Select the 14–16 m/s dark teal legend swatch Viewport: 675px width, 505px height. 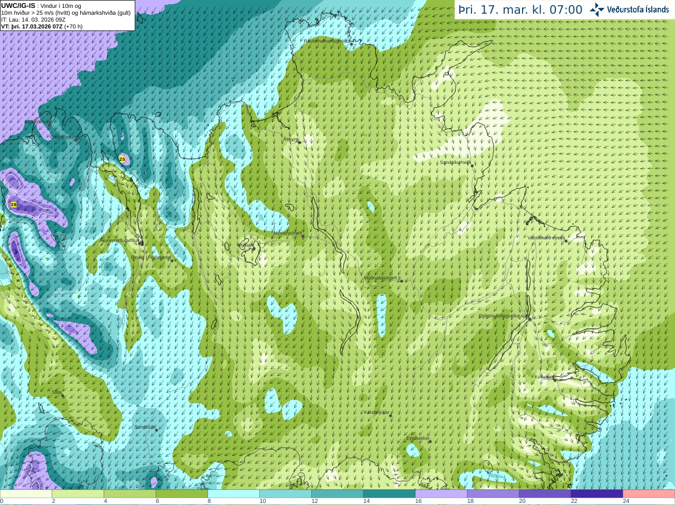[x=389, y=494]
